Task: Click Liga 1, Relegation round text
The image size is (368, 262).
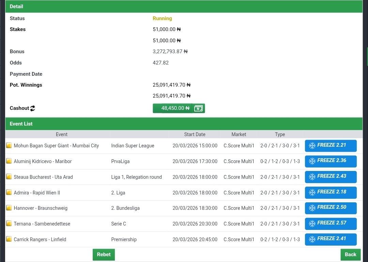Action: tap(136, 177)
